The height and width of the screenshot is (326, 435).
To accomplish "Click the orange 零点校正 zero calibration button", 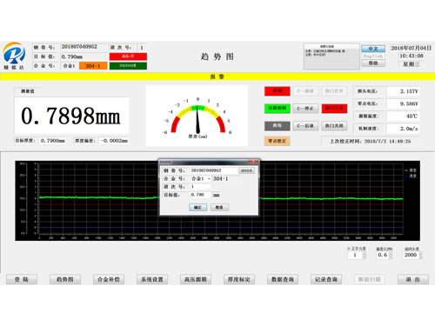I will click(x=277, y=141).
